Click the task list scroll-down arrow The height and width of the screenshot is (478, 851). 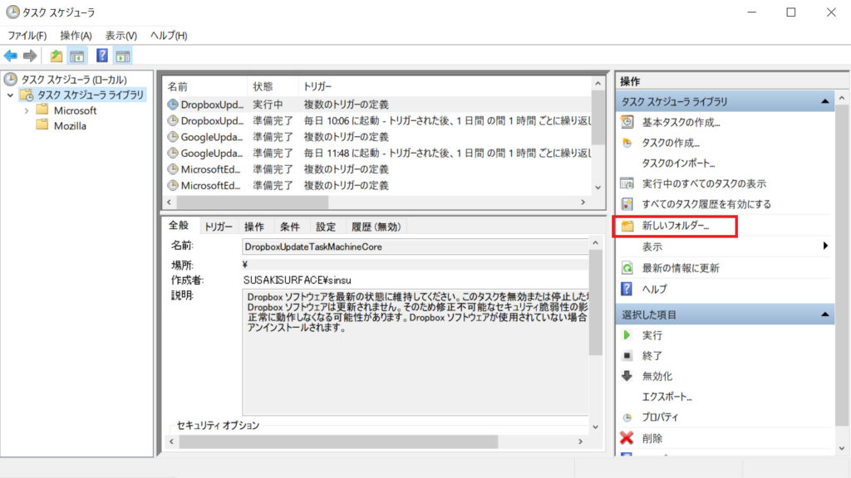[598, 188]
